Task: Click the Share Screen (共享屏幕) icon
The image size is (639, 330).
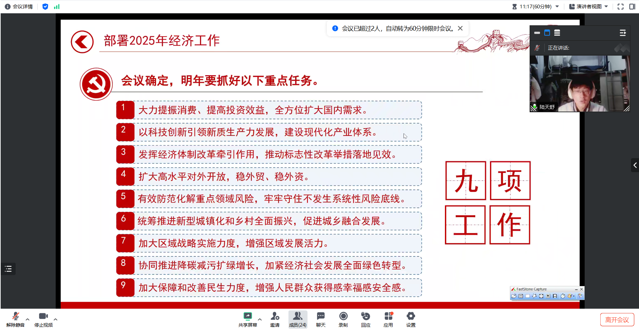Action: pos(247,316)
